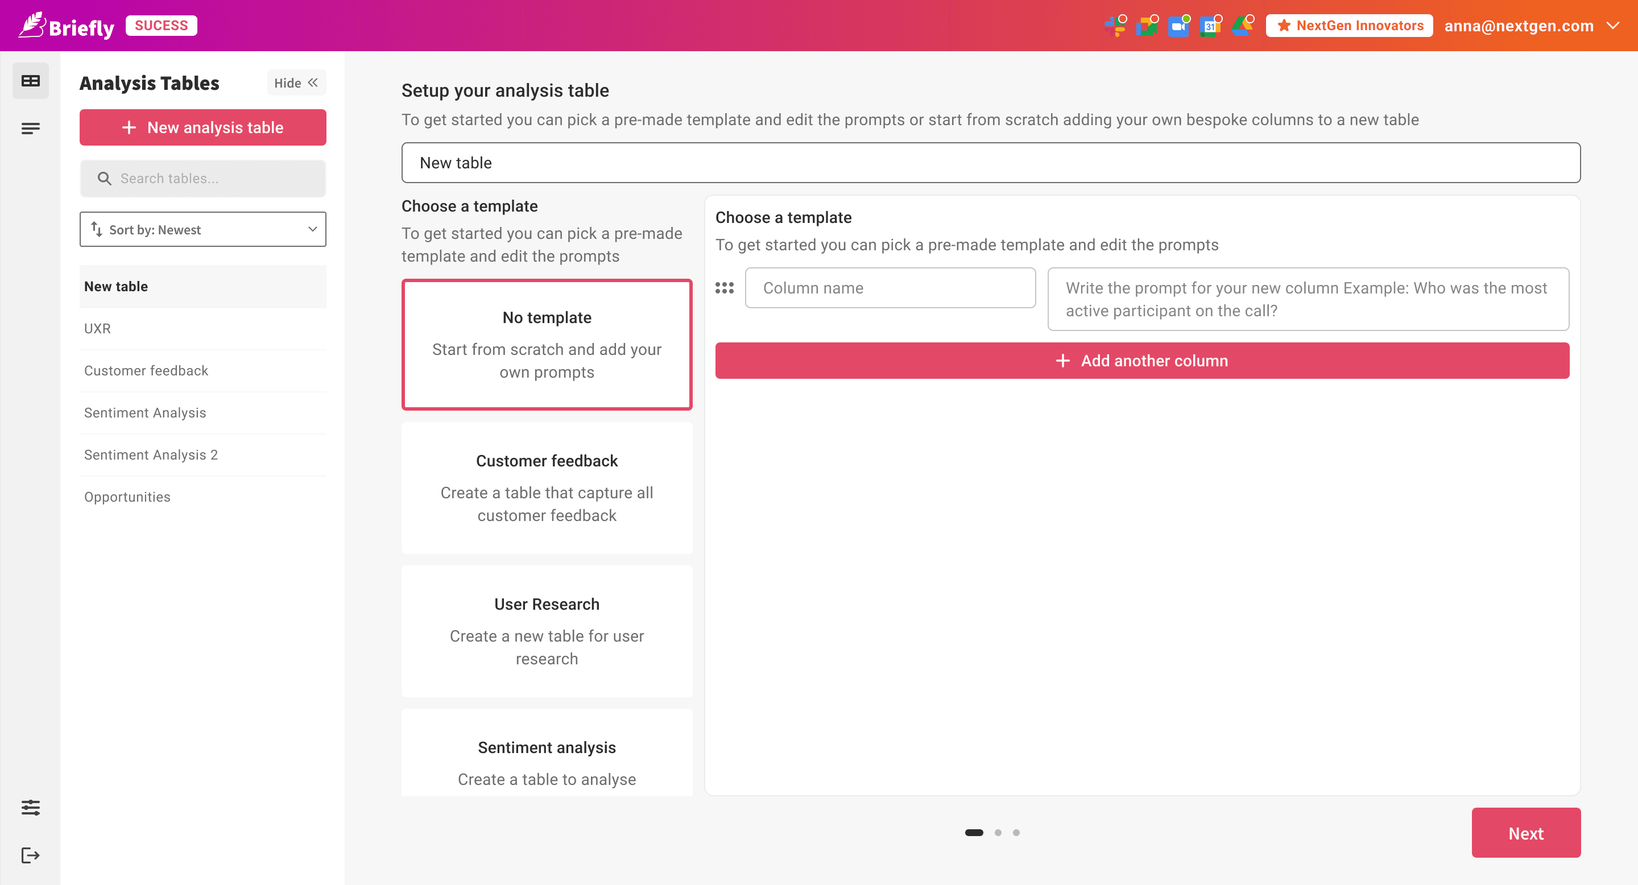Collapse the sidebar with Hide button
The height and width of the screenshot is (885, 1638).
tap(296, 82)
